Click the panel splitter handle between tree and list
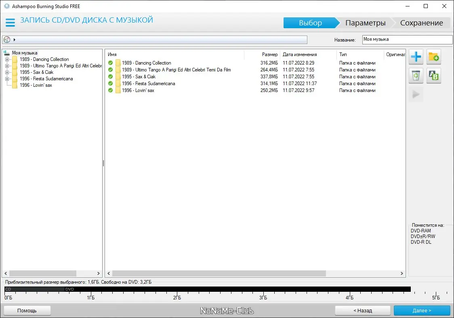 click(x=103, y=163)
